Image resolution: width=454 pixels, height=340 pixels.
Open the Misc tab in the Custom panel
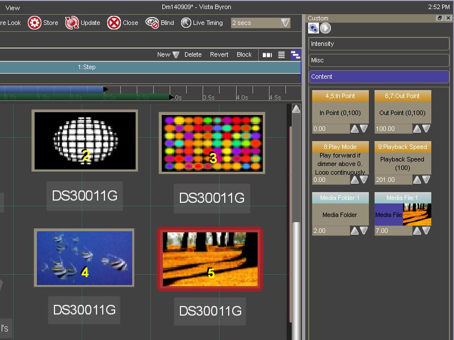pyautogui.click(x=379, y=60)
